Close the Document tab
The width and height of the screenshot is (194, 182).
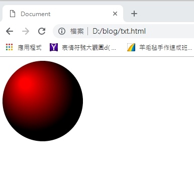tap(115, 14)
